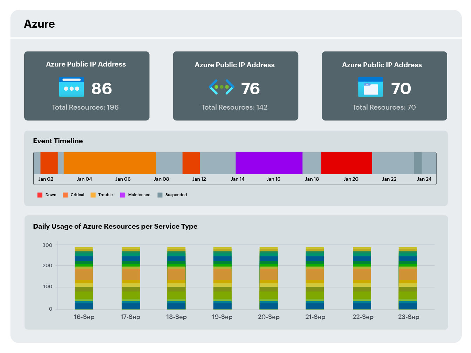This screenshot has width=471, height=353.
Task: Click 'Total Resources: 142' text
Action: [234, 107]
